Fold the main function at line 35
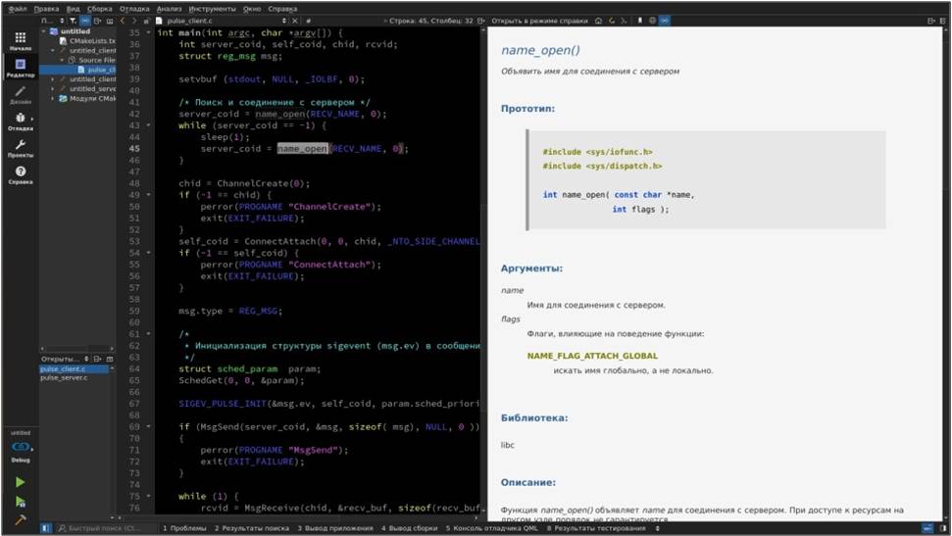 coord(149,32)
